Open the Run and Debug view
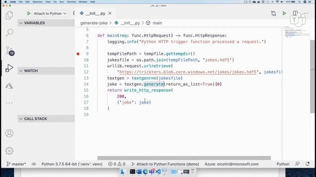 (x=9, y=68)
